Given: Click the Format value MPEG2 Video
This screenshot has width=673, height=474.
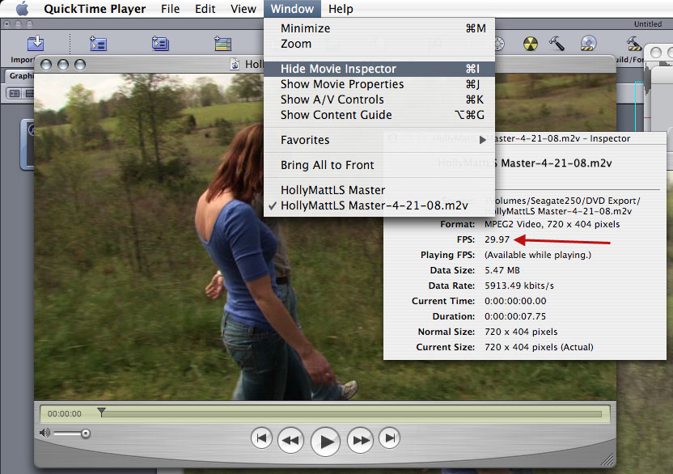Looking at the screenshot, I should (x=552, y=224).
